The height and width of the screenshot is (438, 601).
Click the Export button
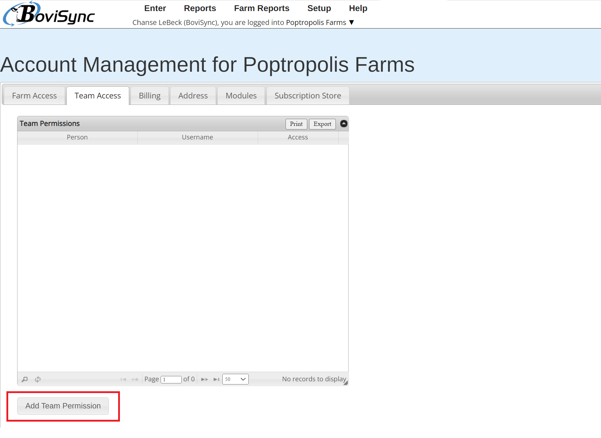point(322,124)
